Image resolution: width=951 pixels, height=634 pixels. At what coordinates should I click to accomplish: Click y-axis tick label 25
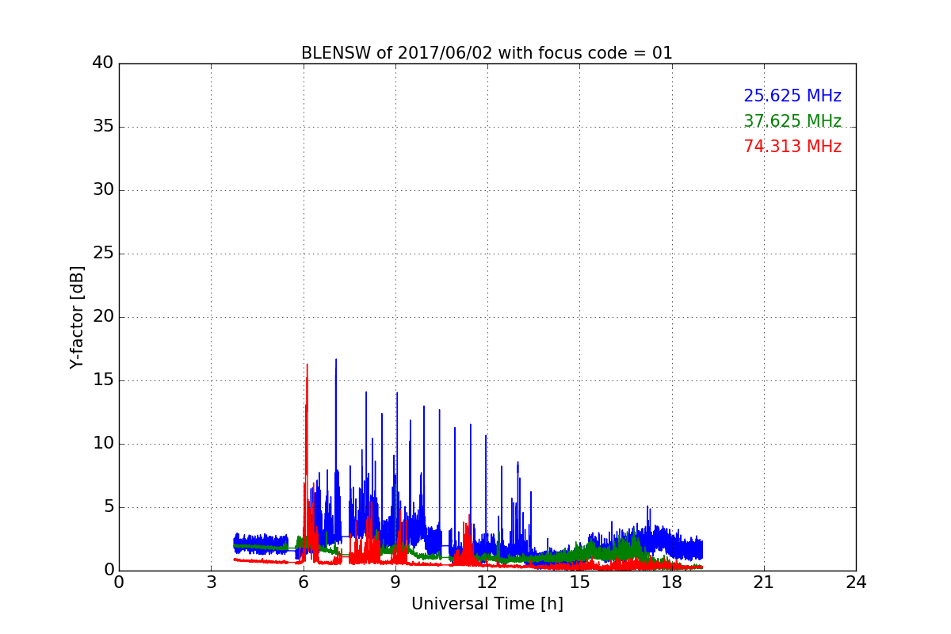pos(103,254)
